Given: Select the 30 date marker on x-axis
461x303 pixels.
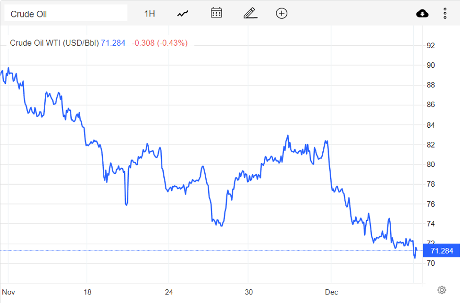Looking at the screenshot, I should coord(250,292).
